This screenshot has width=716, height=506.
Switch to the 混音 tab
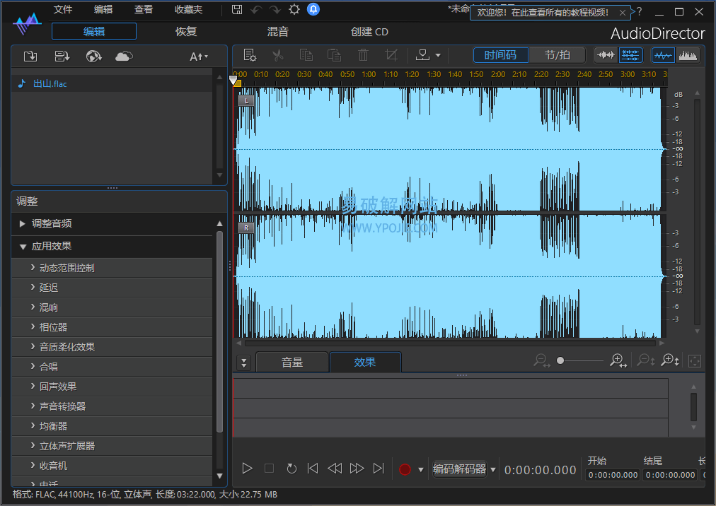click(277, 32)
